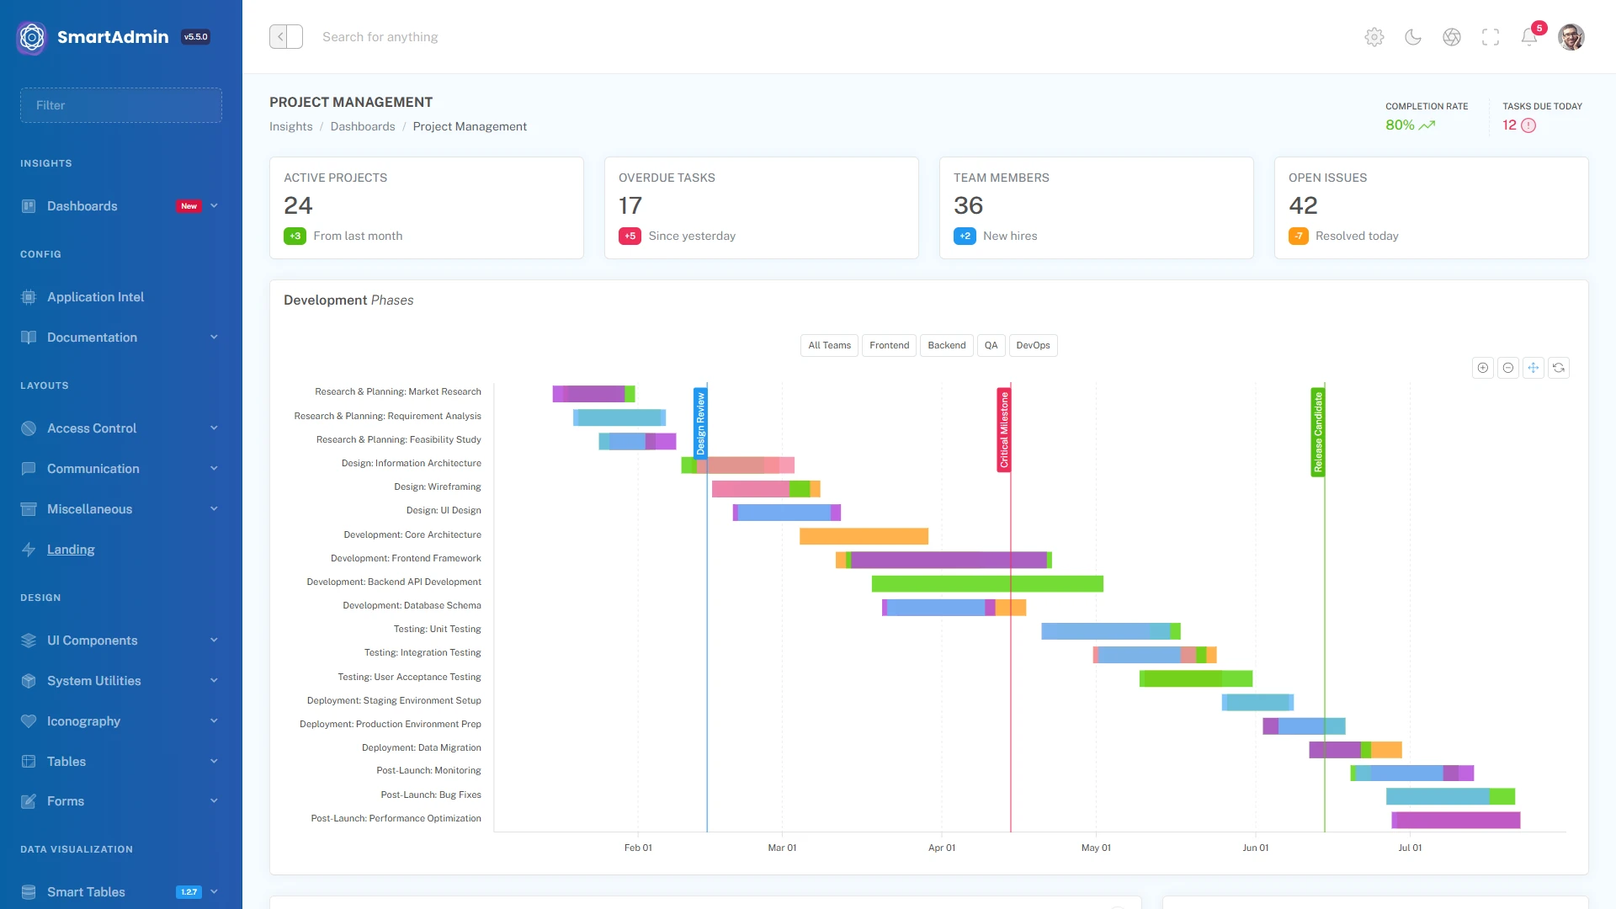Screen dimensions: 1616x909
Task: Toggle dark mode moon icon
Action: click(x=1413, y=37)
